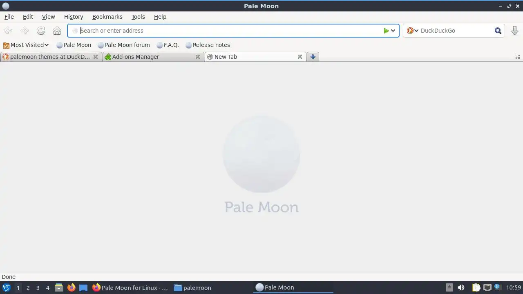The width and height of the screenshot is (523, 294).
Task: Open the network status tray icon
Action: [487, 287]
